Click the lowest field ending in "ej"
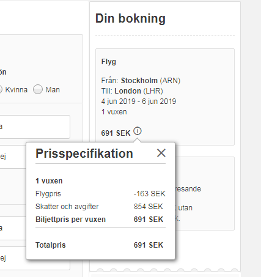Image resolution: width=261 pixels, height=277 pixels. click(x=35, y=258)
